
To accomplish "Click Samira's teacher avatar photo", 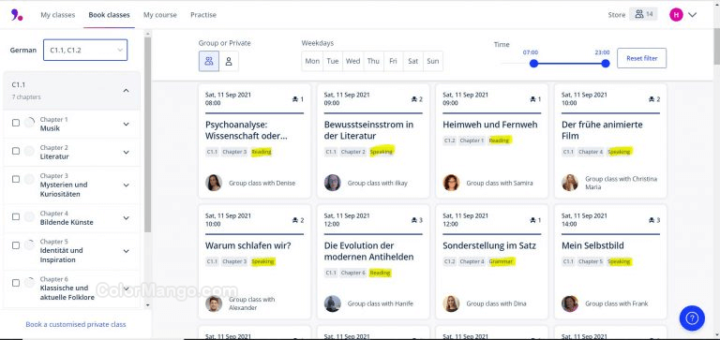I will click(x=451, y=183).
